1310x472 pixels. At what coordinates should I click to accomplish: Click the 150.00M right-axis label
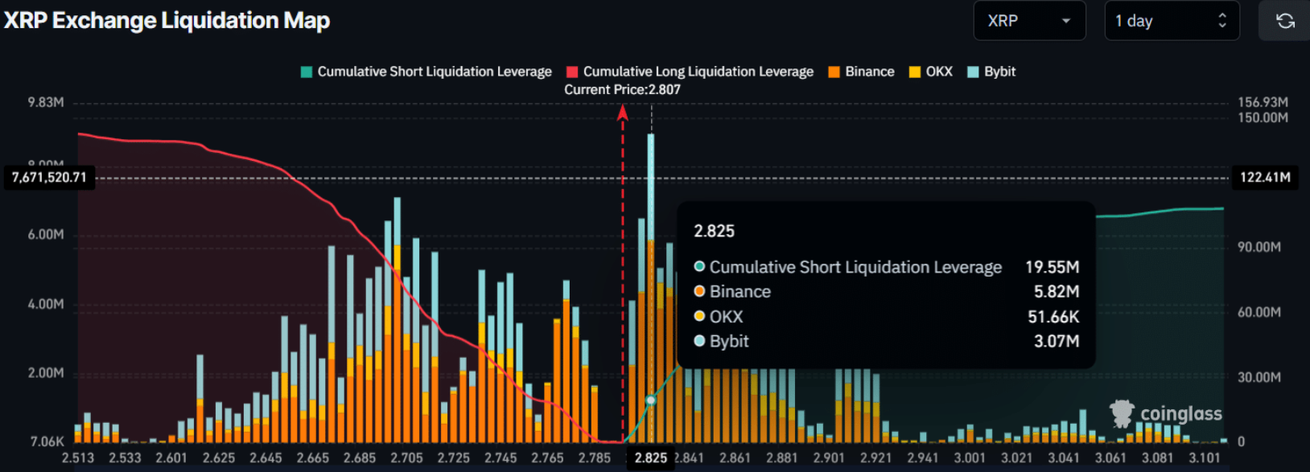pyautogui.click(x=1263, y=117)
